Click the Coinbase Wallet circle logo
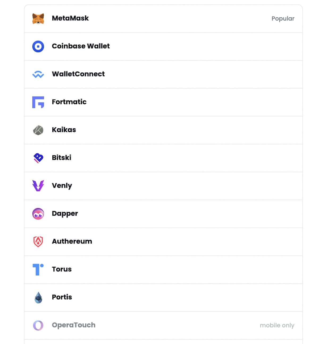 point(38,46)
